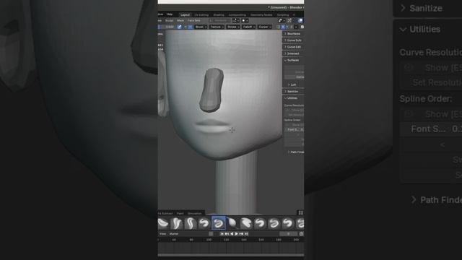Switch to the Compositing workspace tab
Screen dimensions: 462x260
coord(237,14)
